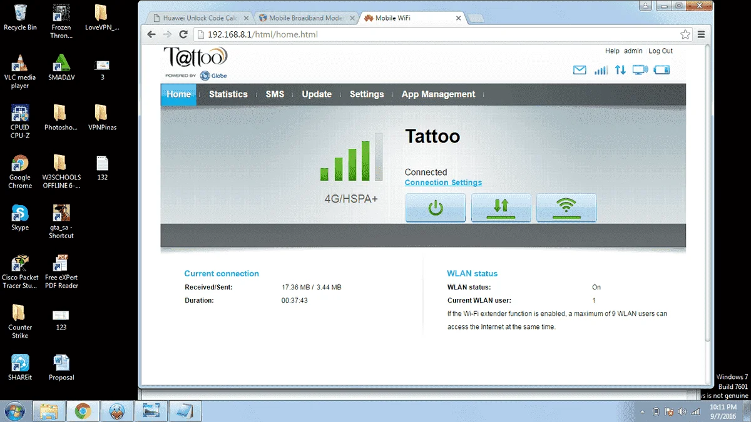Click the signal strength status icon in header

(601, 70)
